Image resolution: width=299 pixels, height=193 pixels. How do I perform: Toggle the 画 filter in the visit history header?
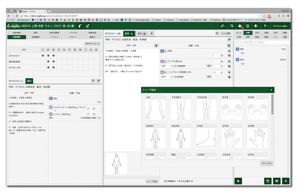pyautogui.click(x=80, y=50)
